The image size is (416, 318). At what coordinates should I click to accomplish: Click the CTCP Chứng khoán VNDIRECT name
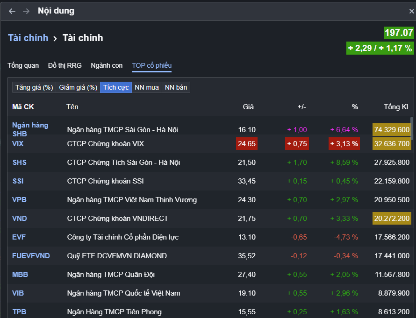tap(117, 219)
